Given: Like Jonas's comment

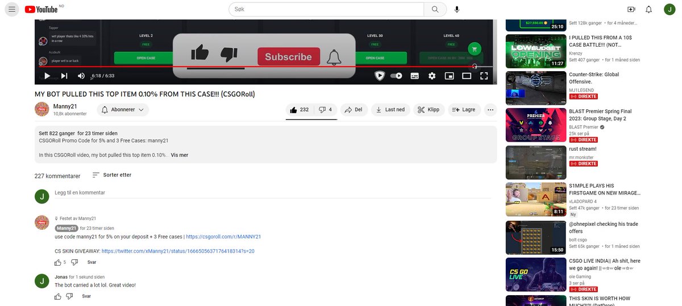Looking at the screenshot, I should pos(57,296).
